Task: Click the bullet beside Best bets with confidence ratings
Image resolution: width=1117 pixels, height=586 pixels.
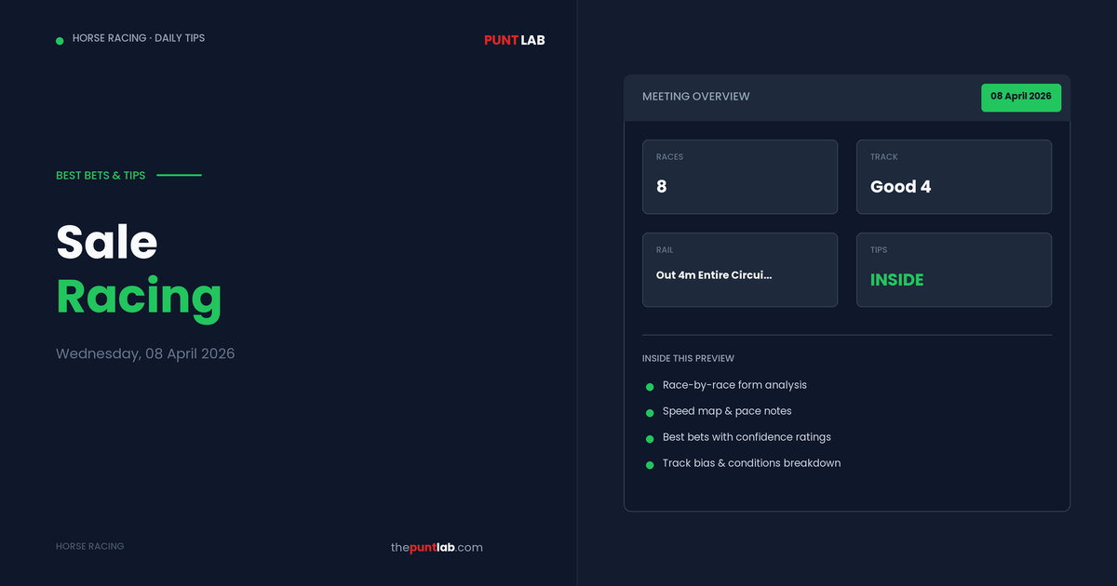Action: 650,438
